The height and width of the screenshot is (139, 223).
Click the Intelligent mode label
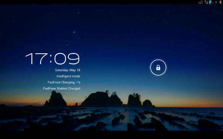pos(68,76)
